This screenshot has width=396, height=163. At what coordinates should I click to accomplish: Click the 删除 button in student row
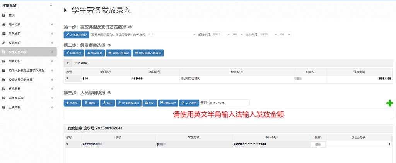click(318, 144)
